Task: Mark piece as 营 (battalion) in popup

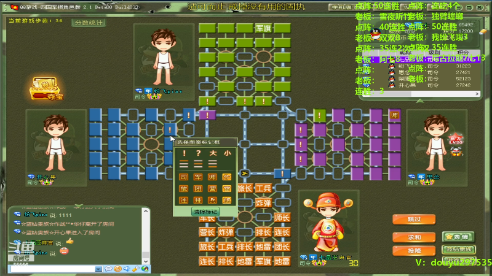Action: (212, 189)
